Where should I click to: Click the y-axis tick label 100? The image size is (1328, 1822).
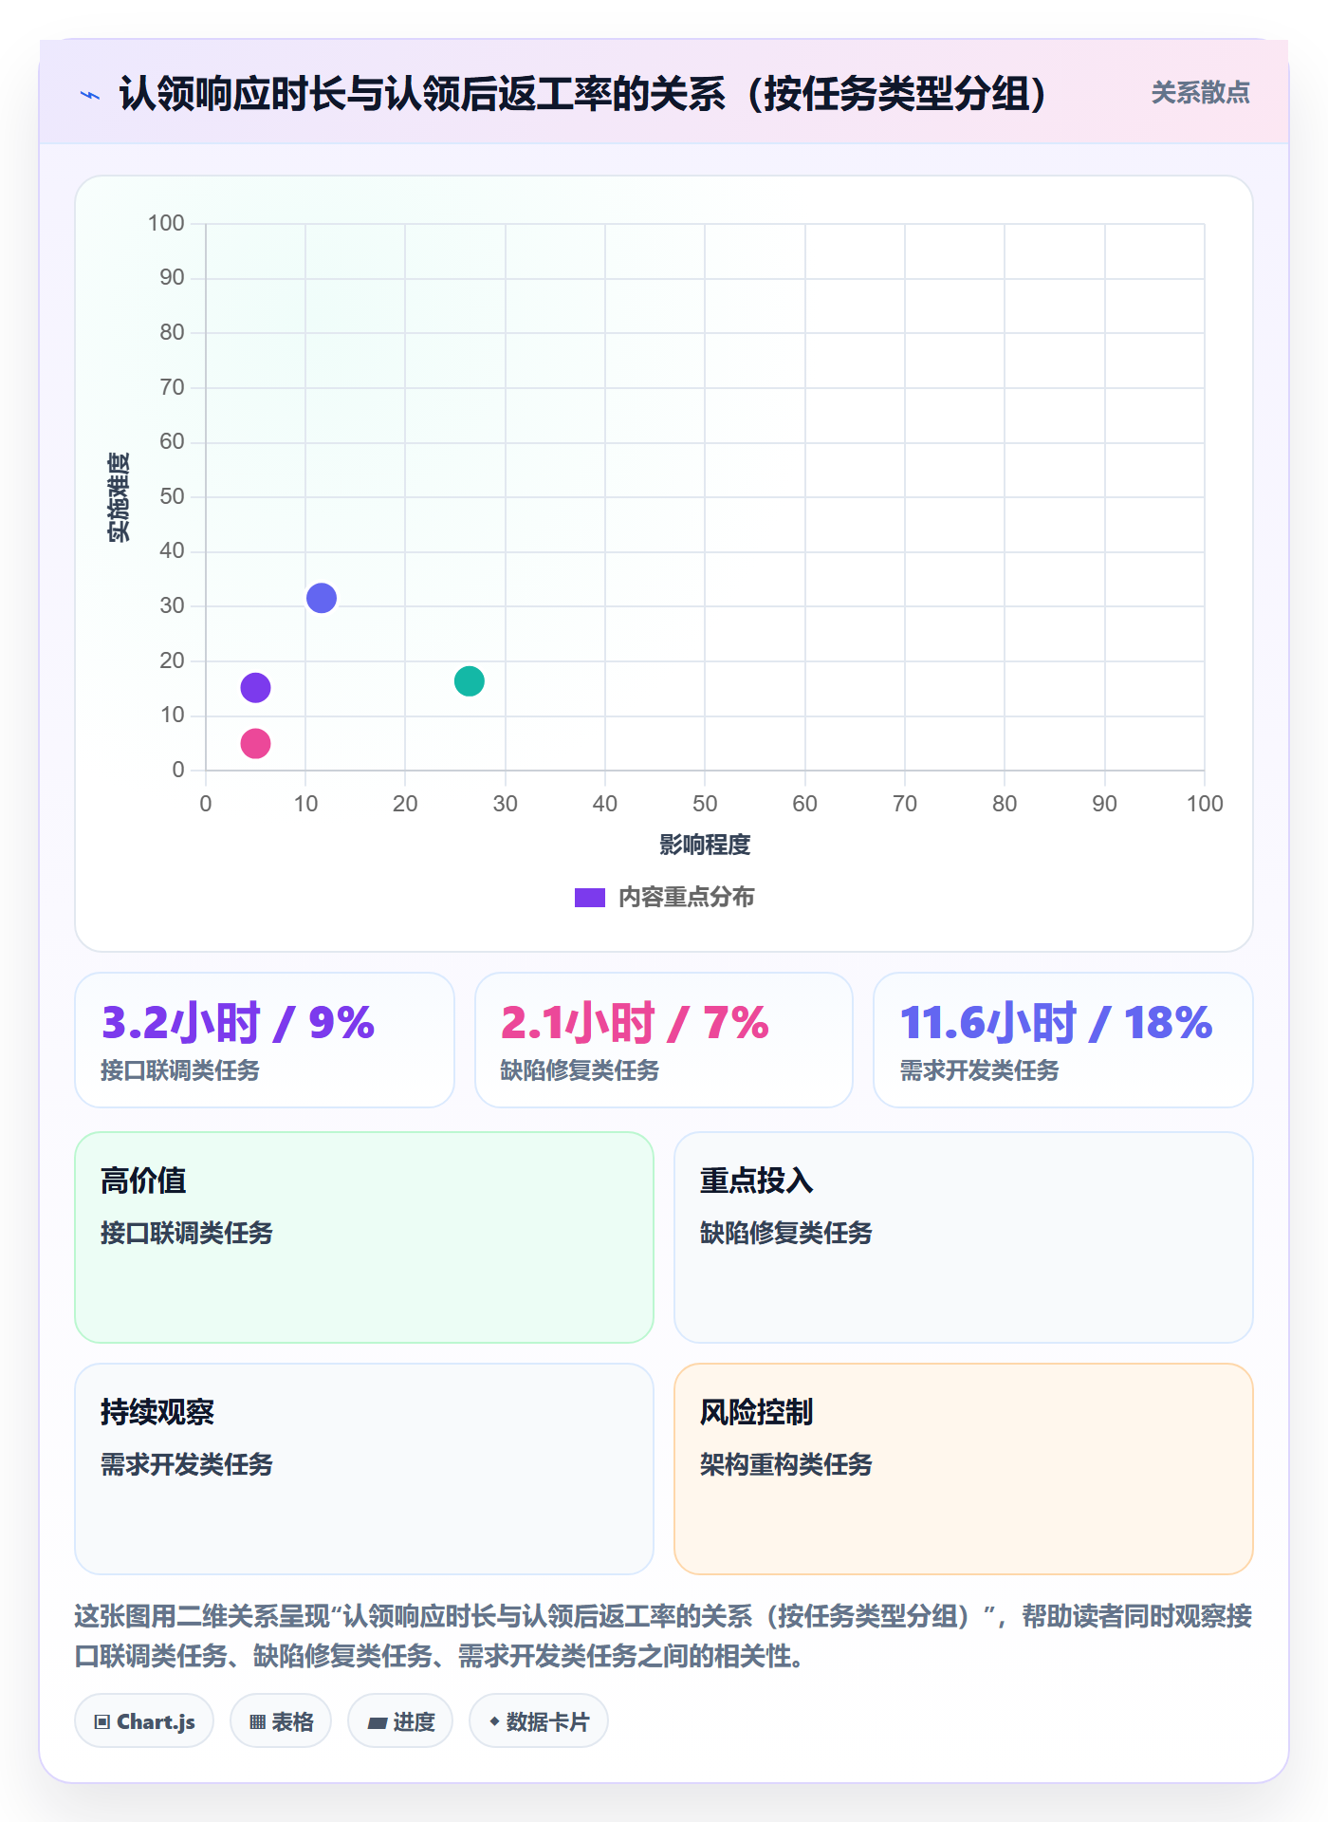click(166, 223)
